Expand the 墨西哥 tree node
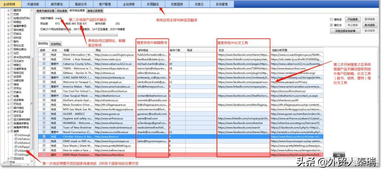This screenshot has height=172, width=381. pyautogui.click(x=8, y=10)
